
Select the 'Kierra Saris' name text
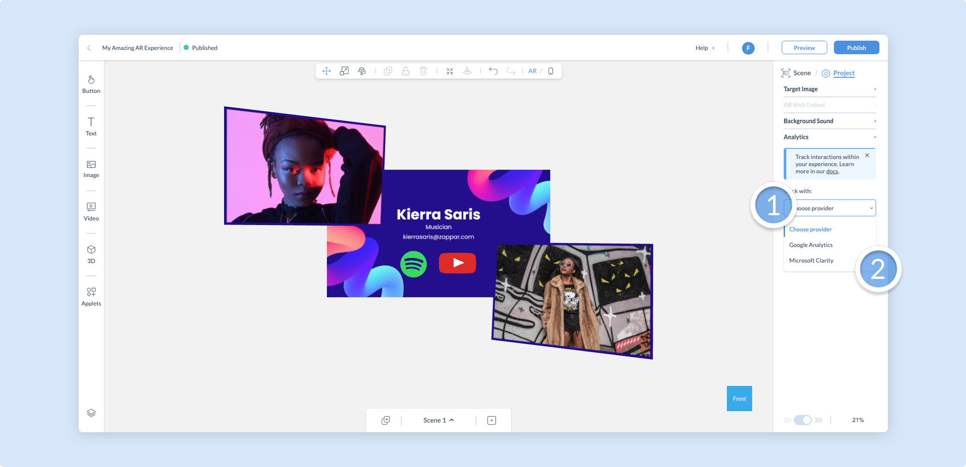(x=438, y=214)
